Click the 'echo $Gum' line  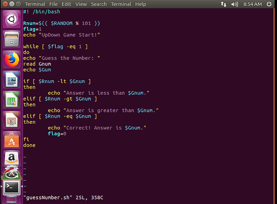pos(37,70)
